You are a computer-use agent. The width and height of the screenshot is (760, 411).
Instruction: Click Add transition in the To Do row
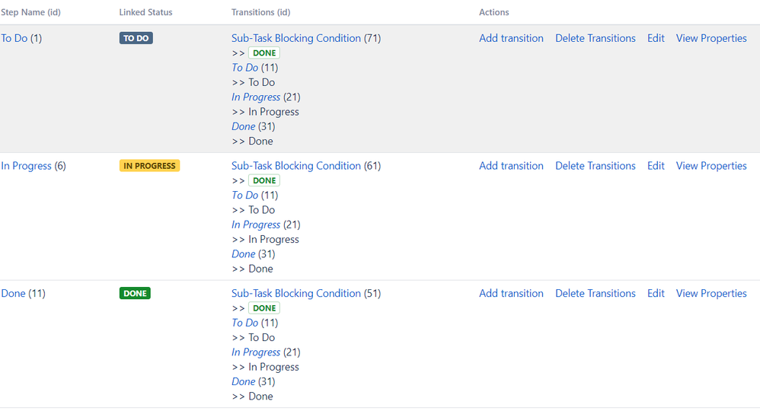pyautogui.click(x=511, y=38)
